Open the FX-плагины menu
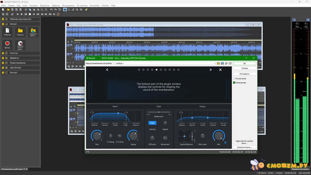The image size is (311, 175). coord(82,5)
